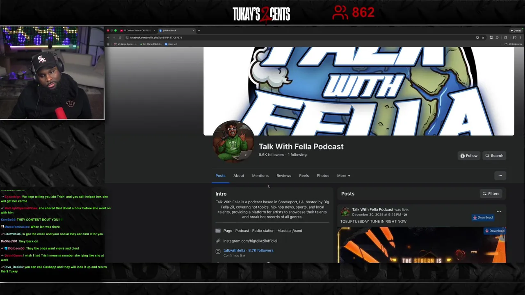
Task: Open post Filters button
Action: pos(491,194)
